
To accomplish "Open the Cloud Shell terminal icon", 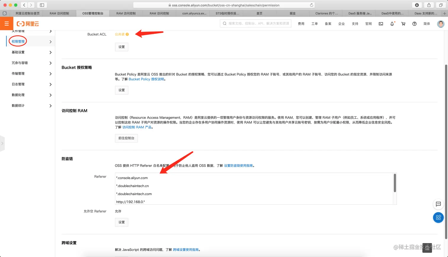I will tap(381, 24).
